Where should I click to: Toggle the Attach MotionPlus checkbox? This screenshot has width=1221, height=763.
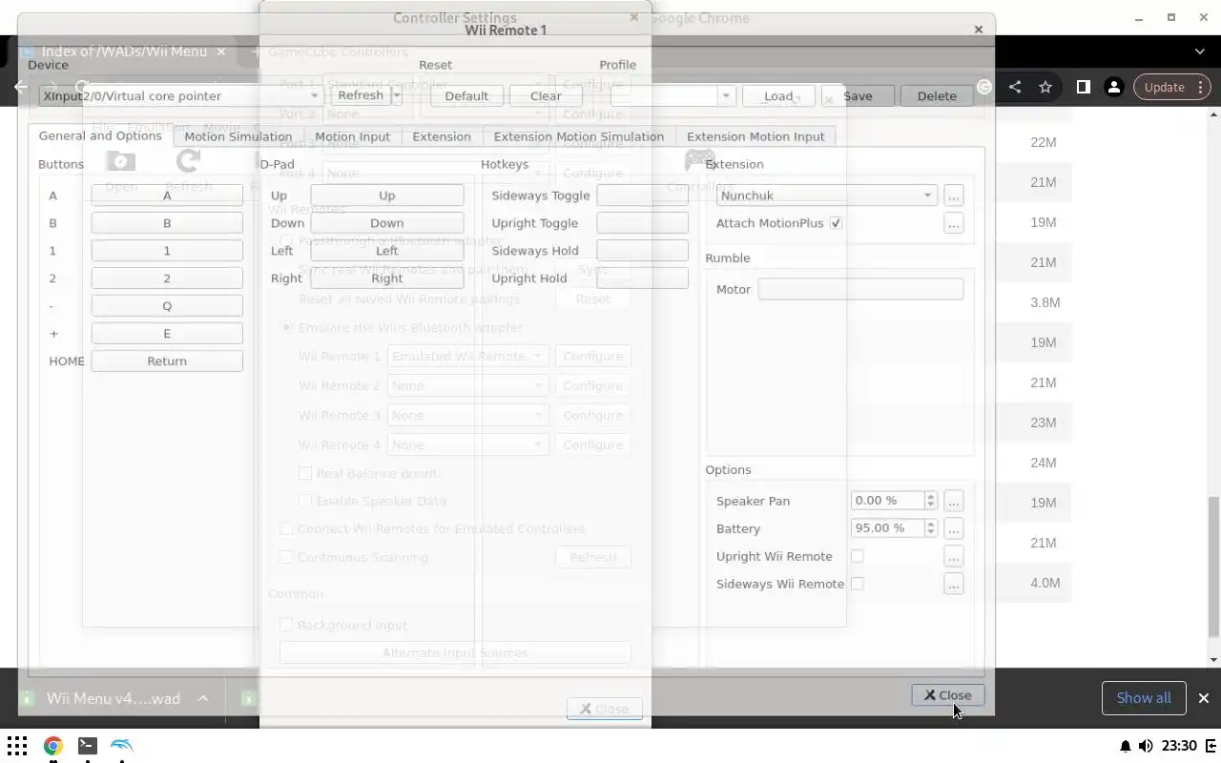(x=836, y=223)
